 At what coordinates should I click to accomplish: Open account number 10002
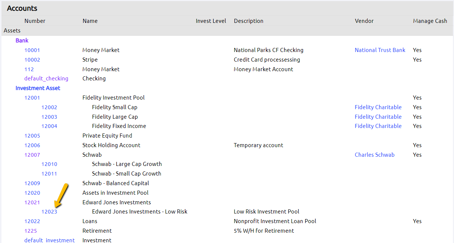[x=32, y=60]
